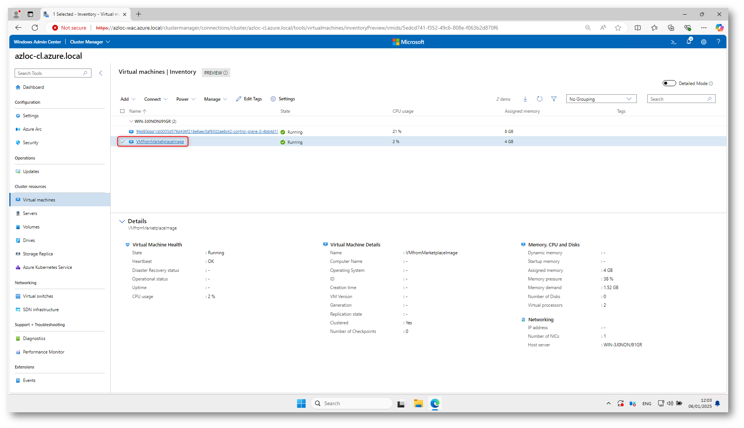This screenshot has height=428, width=744.
Task: Open Volumes in sidebar
Action: (x=31, y=227)
